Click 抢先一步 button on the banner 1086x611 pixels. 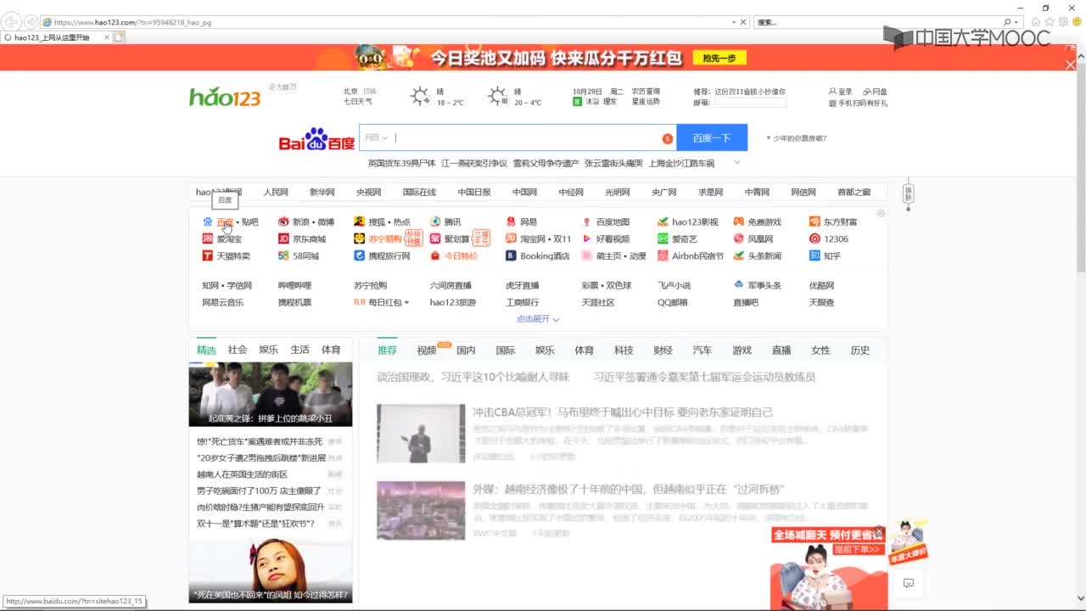pyautogui.click(x=719, y=58)
